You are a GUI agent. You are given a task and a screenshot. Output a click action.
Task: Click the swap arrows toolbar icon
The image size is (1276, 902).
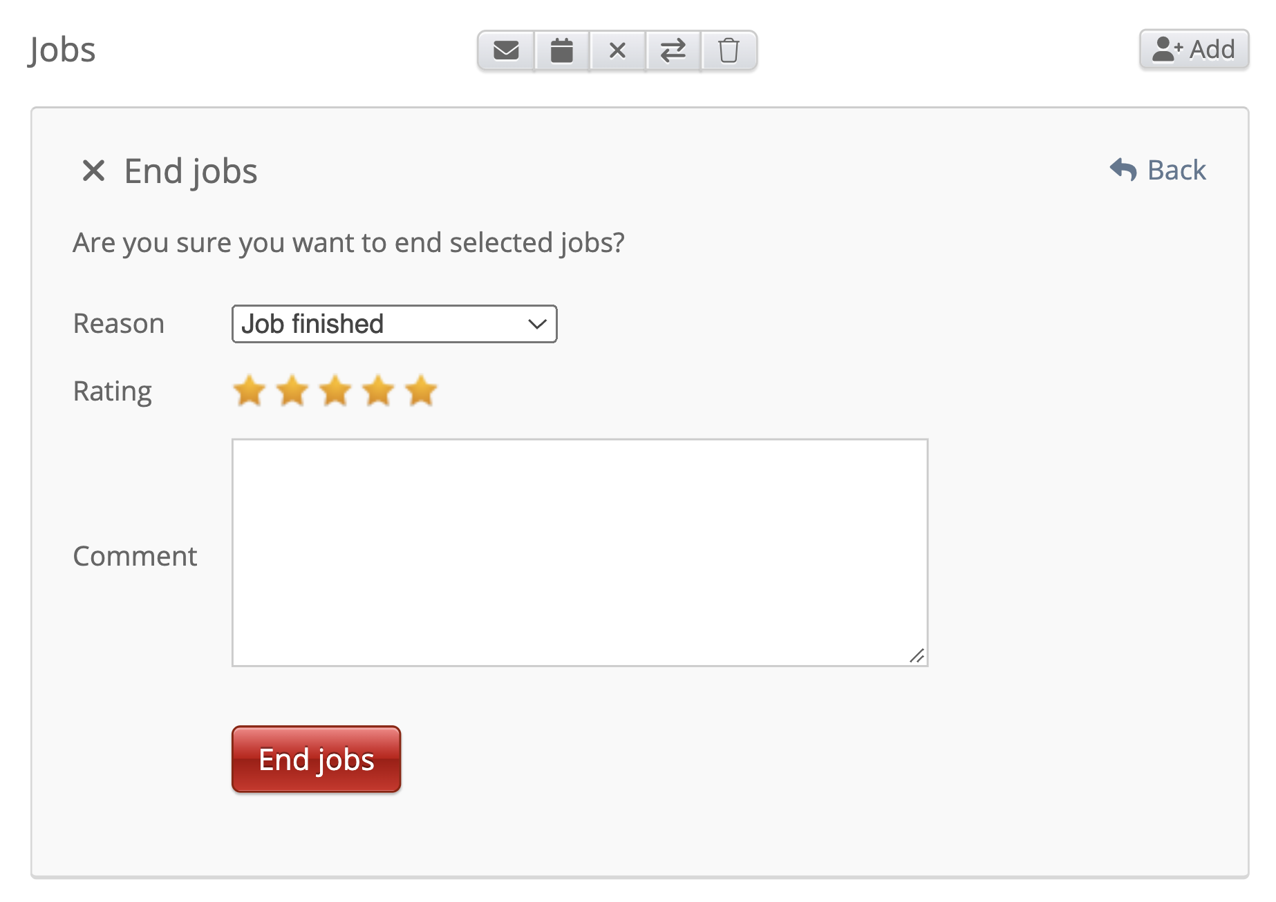[673, 50]
